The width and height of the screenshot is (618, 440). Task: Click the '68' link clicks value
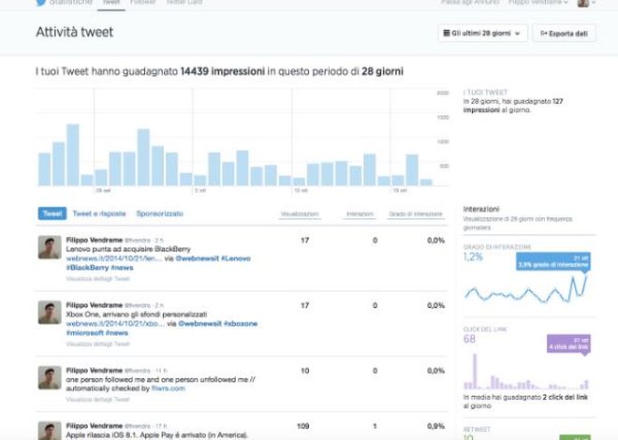pos(469,339)
